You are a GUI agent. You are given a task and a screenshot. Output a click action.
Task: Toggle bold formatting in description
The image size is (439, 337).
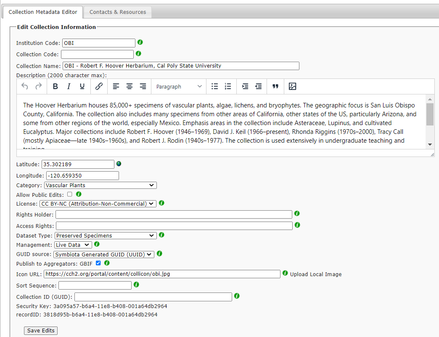click(55, 86)
